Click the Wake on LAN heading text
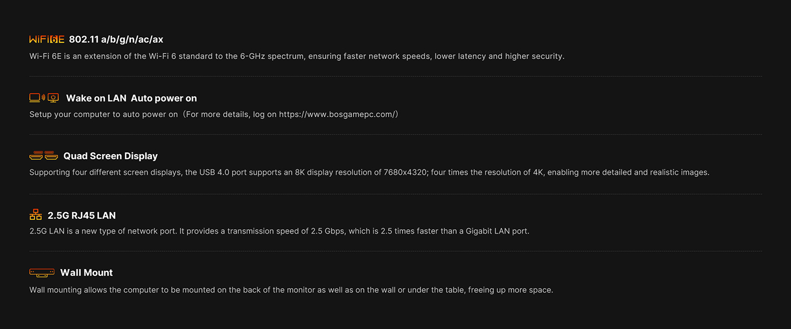Image resolution: width=791 pixels, height=329 pixels. click(x=96, y=98)
